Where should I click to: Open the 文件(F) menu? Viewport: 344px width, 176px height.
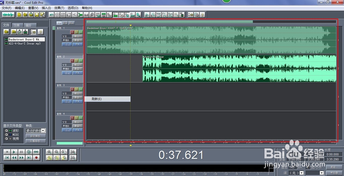pos(6,8)
